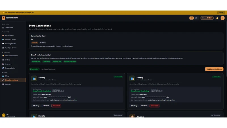Viewport: 227px width, 128px height.
Task: Click Connected status of ewis-test-two store
Action: (x=118, y=77)
